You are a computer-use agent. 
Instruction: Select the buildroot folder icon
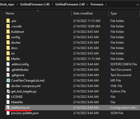click(8, 32)
